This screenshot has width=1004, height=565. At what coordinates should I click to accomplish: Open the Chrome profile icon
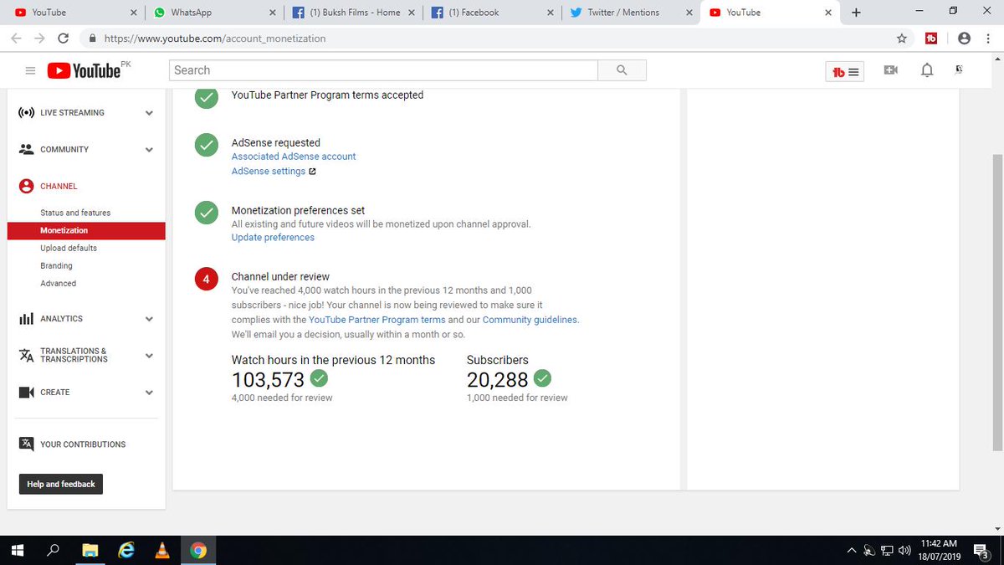(964, 39)
